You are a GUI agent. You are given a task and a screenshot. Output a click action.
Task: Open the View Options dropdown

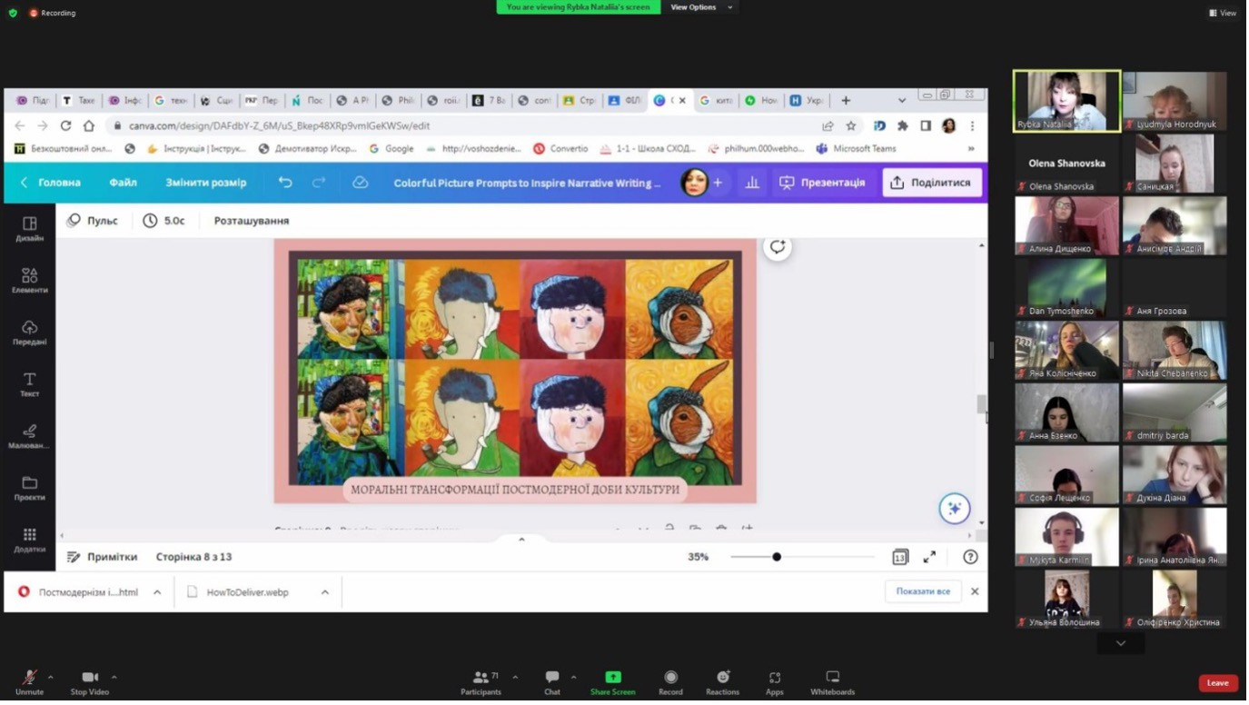pyautogui.click(x=701, y=7)
